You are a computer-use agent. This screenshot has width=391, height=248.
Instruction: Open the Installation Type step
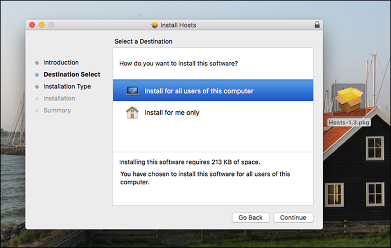pyautogui.click(x=67, y=86)
